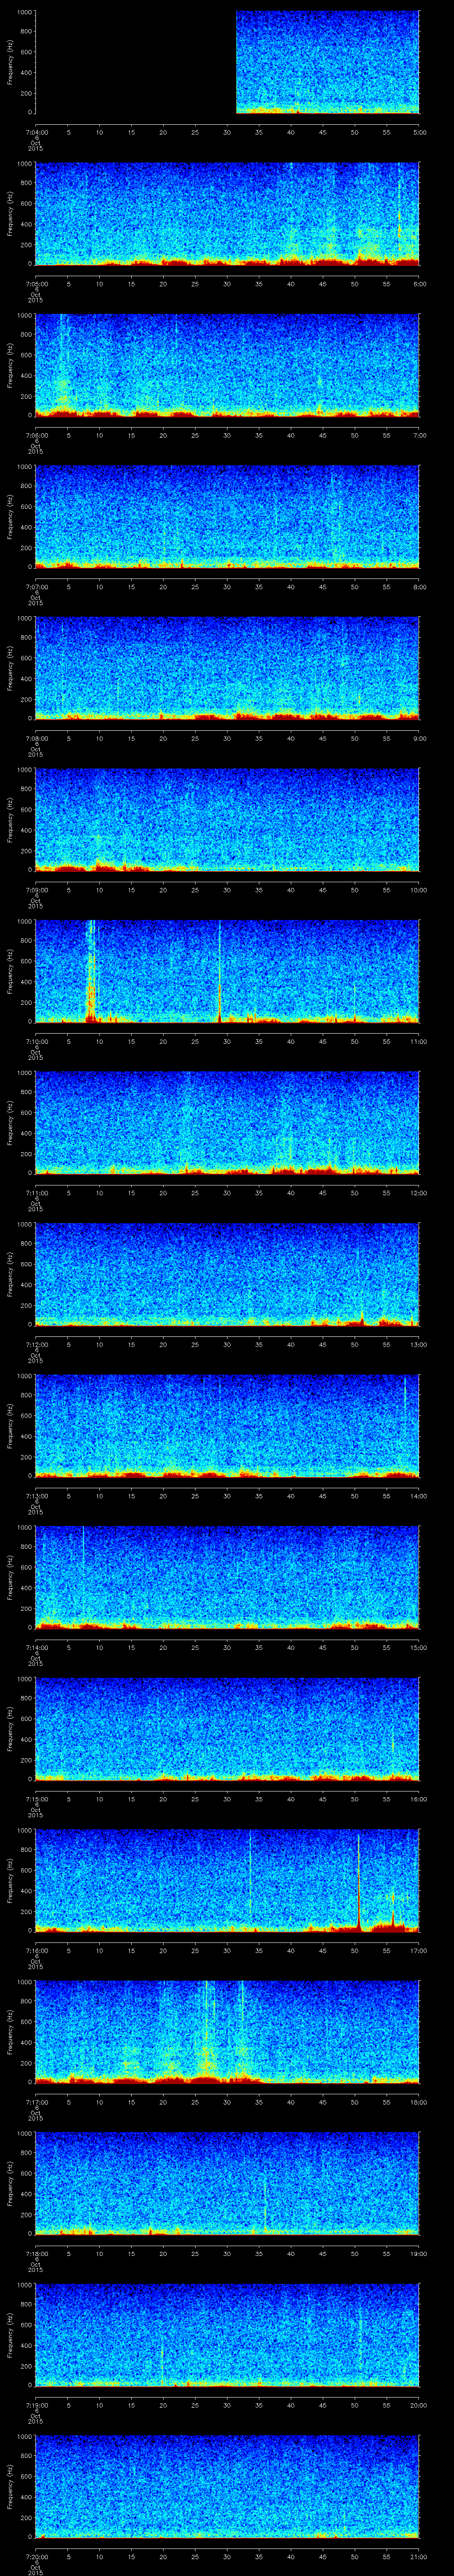Select the bright cluster near 27s in 7:17:00 spectrogram

[x=207, y=2031]
